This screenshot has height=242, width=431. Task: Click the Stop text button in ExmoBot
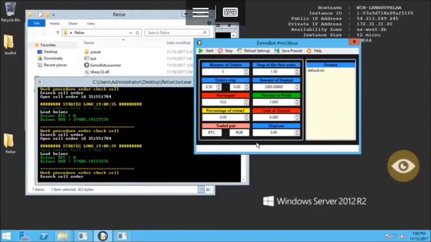coord(229,51)
